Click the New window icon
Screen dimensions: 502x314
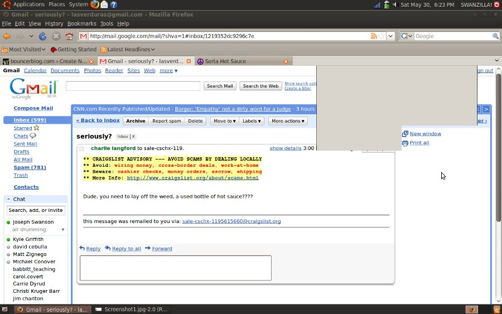[x=405, y=134]
